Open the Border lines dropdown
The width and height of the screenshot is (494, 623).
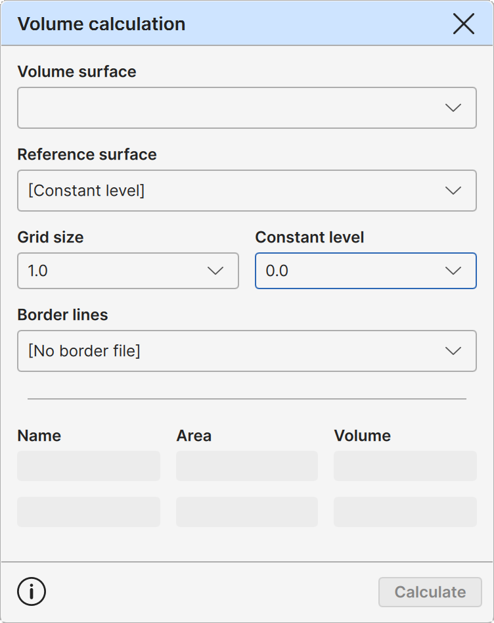(246, 351)
